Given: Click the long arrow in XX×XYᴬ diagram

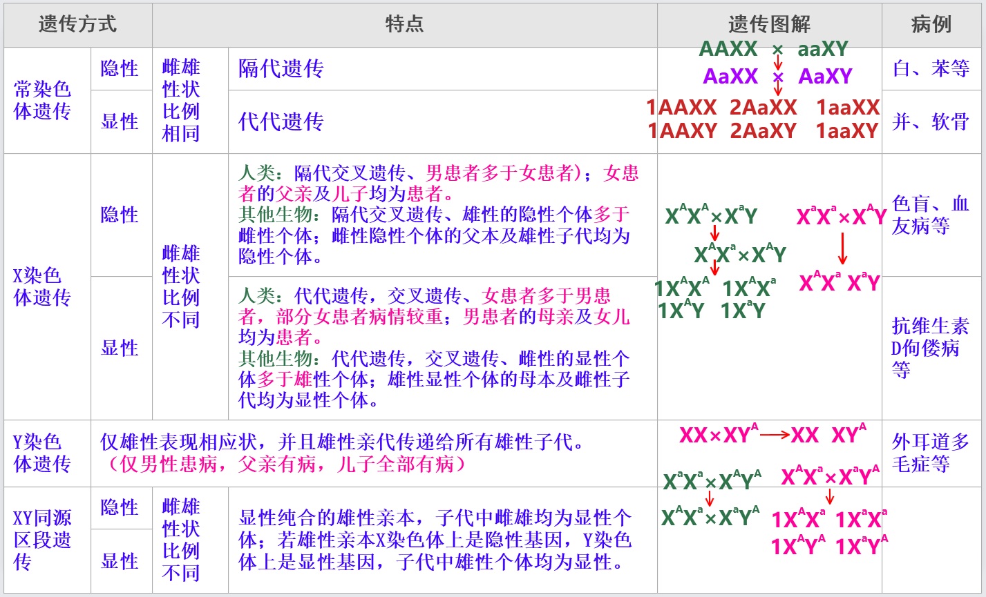Looking at the screenshot, I should [775, 435].
